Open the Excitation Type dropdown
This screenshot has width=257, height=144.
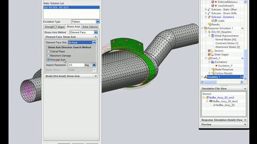[x=98, y=22]
